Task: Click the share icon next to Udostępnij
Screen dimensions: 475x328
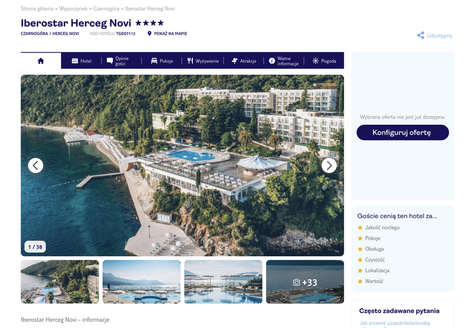Action: [420, 36]
